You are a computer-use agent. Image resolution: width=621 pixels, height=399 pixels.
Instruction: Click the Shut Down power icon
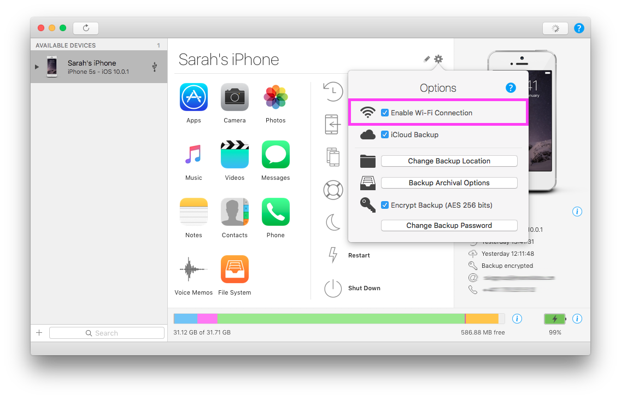point(333,288)
